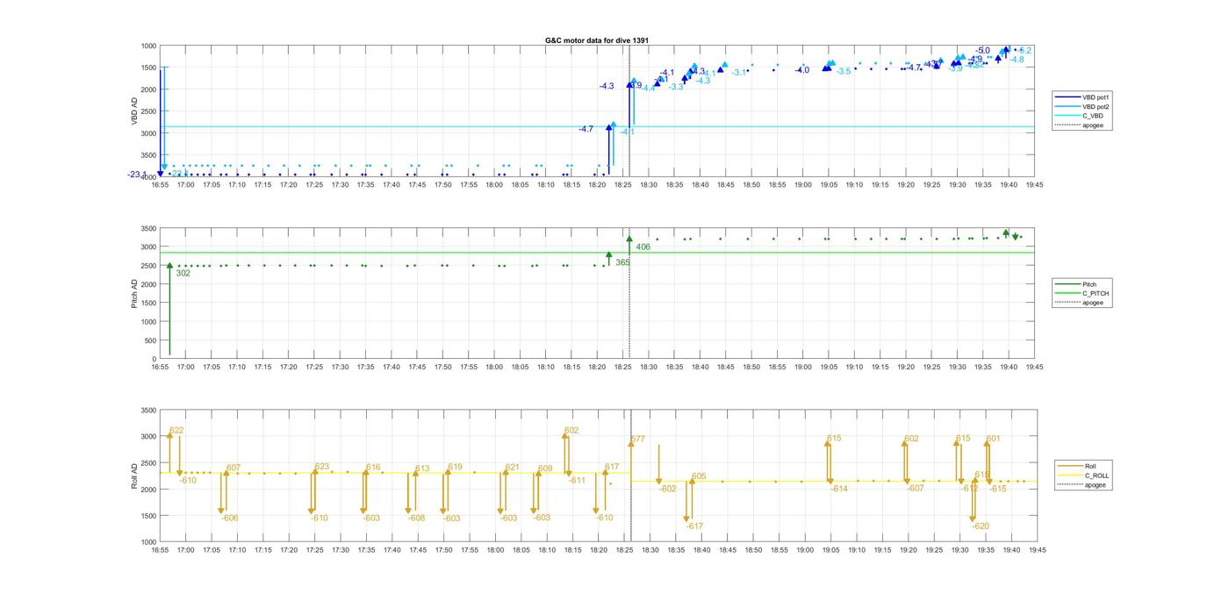The image size is (1229, 608).
Task: Click the '577' roll label at apogee
Action: pyautogui.click(x=638, y=439)
